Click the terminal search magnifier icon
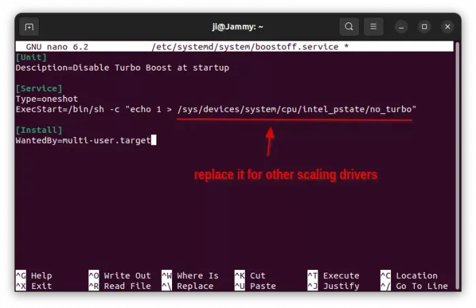Screen dimensions: 476x308 349,27
